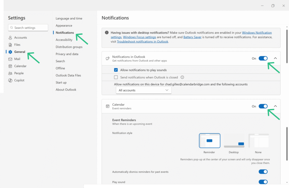Click the calendar icon beside Event reminders
289x188 pixels.
point(108,106)
